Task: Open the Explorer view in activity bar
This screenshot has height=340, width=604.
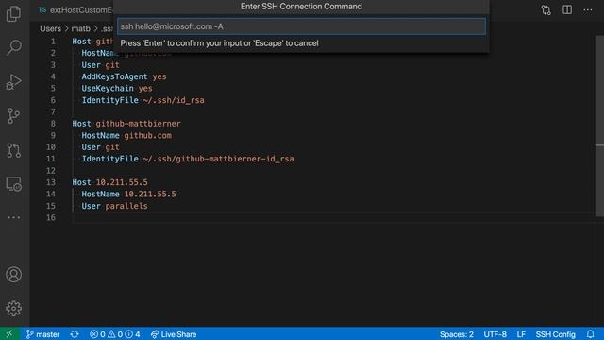Action: coord(14,13)
